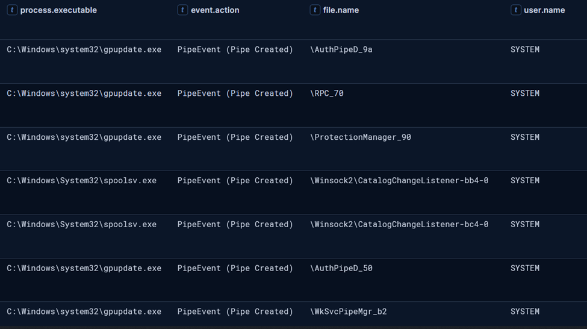This screenshot has width=587, height=329.
Task: Select the first spoolsv.exe executable path
Action: point(82,181)
